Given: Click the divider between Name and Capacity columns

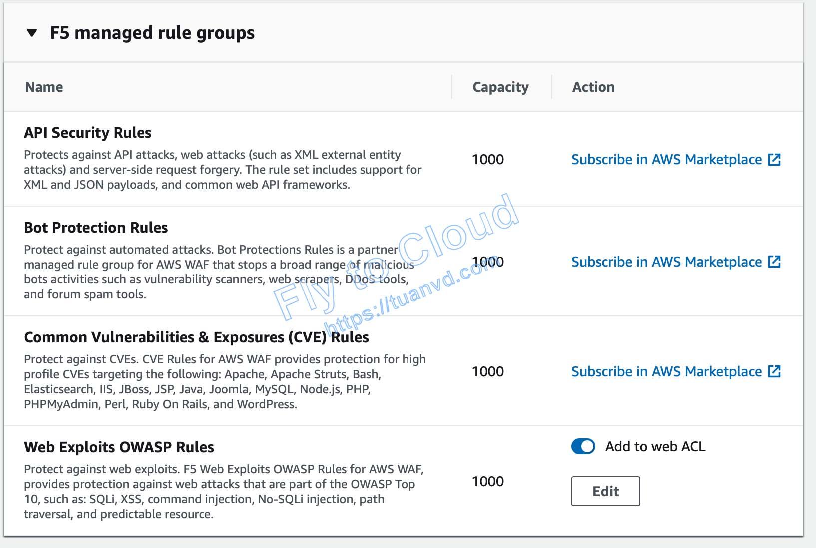Looking at the screenshot, I should [x=452, y=87].
